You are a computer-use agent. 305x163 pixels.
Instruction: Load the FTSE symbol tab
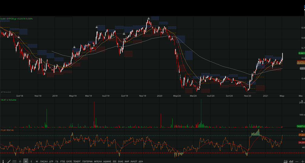point(62,161)
